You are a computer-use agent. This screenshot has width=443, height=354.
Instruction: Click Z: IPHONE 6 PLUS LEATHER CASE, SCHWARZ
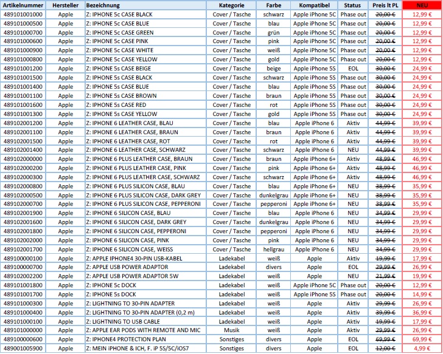click(x=145, y=177)
